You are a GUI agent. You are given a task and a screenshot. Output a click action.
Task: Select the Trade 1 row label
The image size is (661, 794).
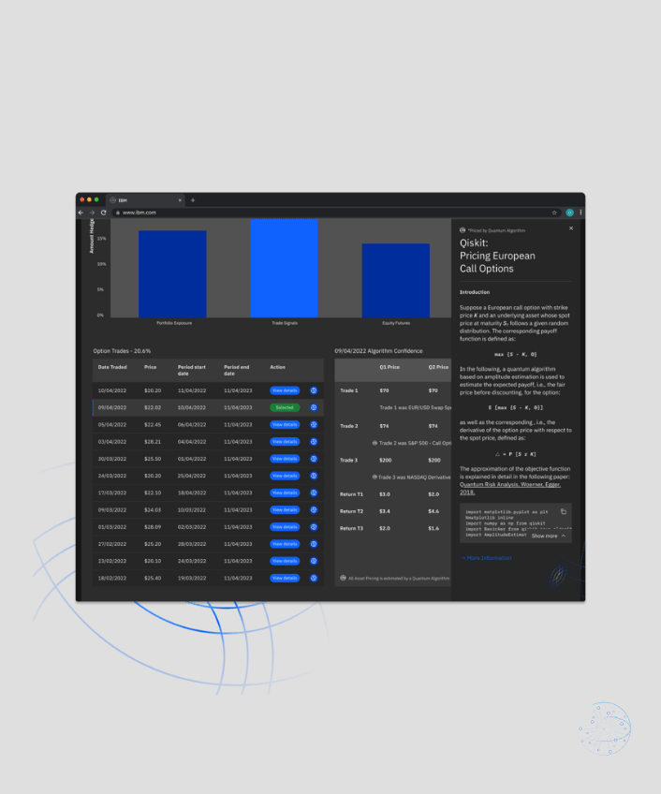point(349,390)
